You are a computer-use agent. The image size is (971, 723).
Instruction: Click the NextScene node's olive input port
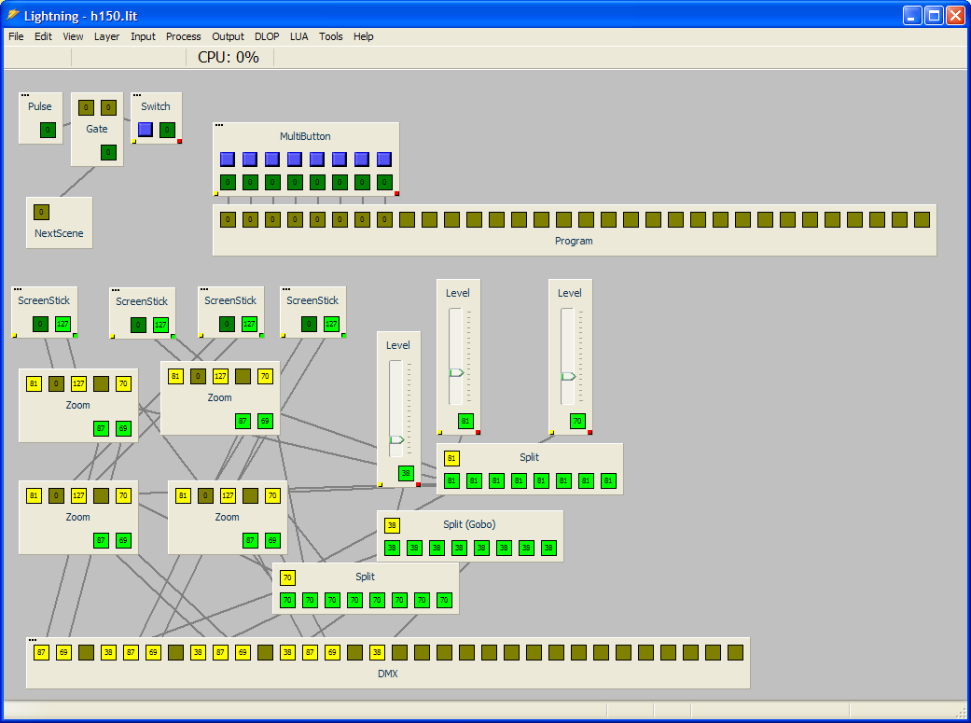coord(41,212)
